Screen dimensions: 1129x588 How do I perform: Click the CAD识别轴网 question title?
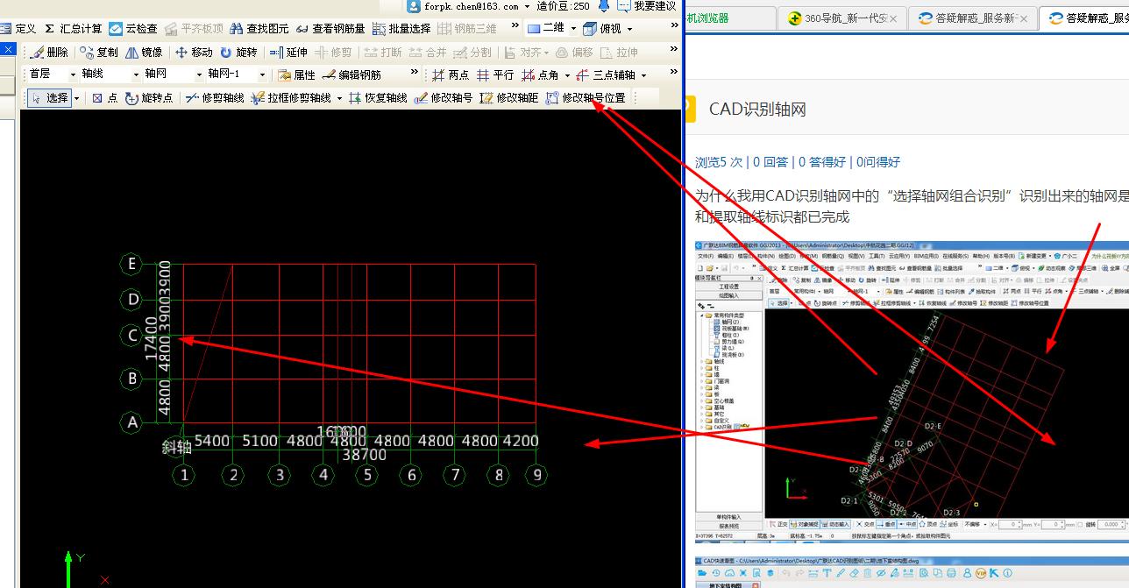click(757, 110)
